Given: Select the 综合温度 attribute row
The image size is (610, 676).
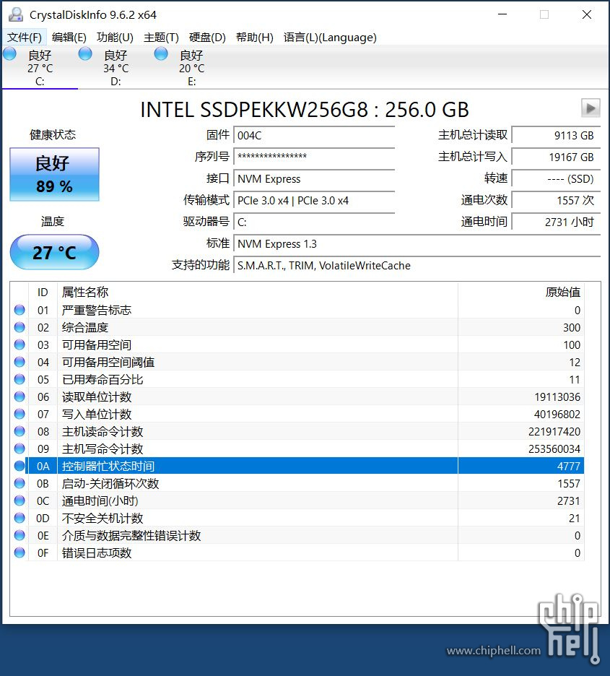Looking at the screenshot, I should pos(297,327).
